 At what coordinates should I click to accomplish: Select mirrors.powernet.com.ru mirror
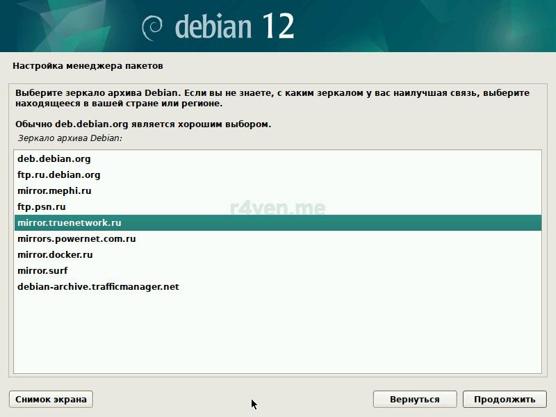76,239
